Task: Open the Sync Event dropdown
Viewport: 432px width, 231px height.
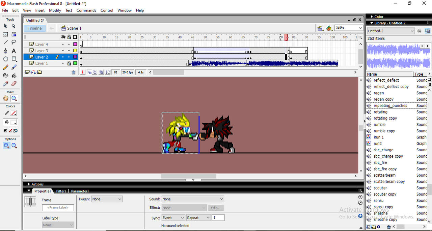Action: [x=173, y=218]
